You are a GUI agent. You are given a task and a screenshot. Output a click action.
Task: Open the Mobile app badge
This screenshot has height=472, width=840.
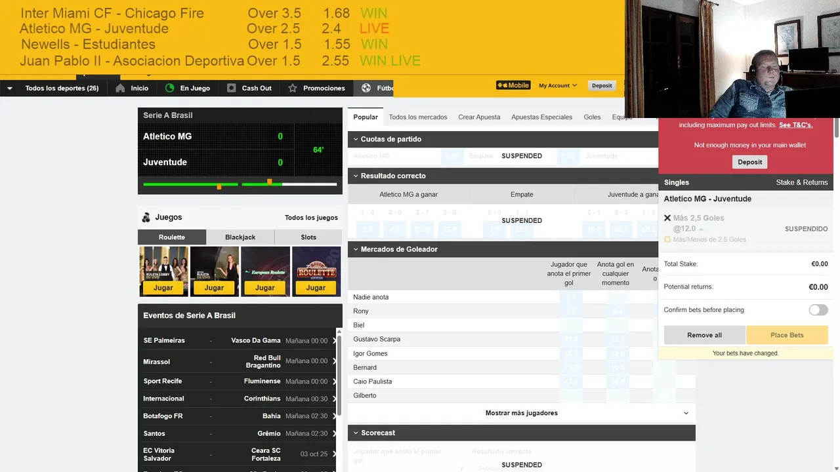click(x=513, y=85)
